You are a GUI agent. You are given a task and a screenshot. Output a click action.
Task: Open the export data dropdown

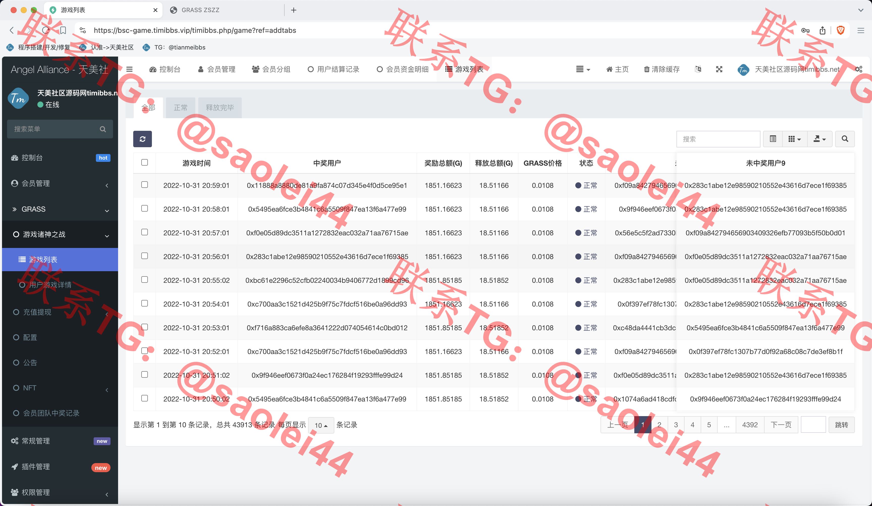[820, 139]
